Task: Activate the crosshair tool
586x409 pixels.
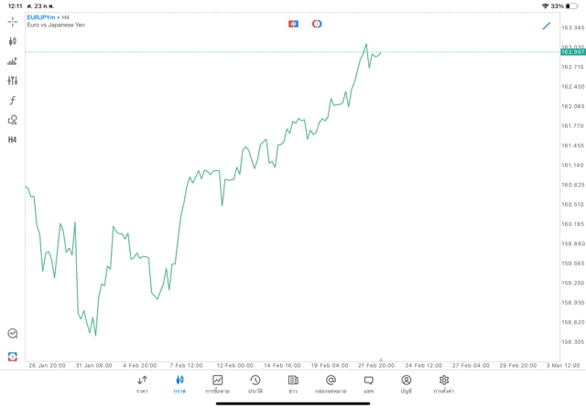Action: pos(12,21)
